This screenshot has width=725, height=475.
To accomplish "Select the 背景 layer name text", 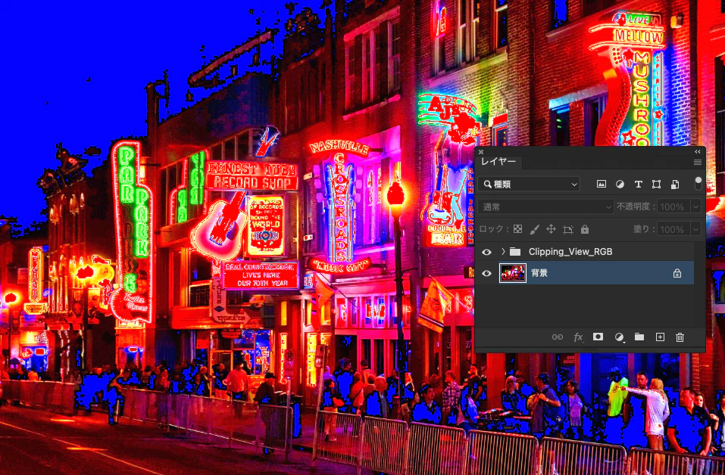I will point(539,273).
